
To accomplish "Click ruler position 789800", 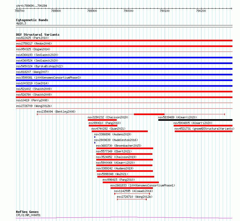I will [x=56, y=11].
